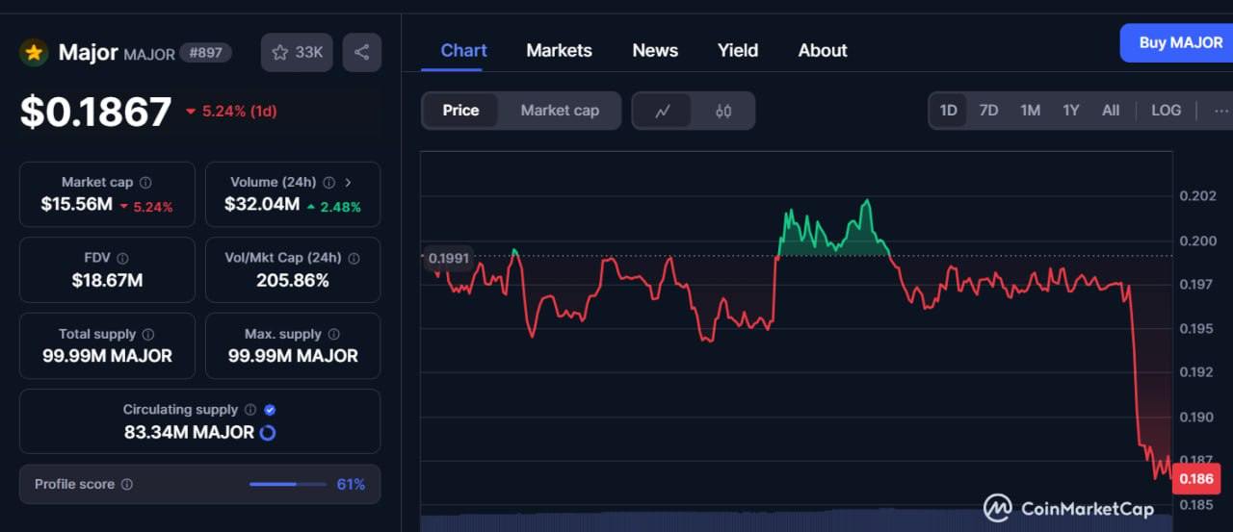The height and width of the screenshot is (532, 1233).
Task: Click the 5.24% (1d) price change indicator
Action: point(231,112)
